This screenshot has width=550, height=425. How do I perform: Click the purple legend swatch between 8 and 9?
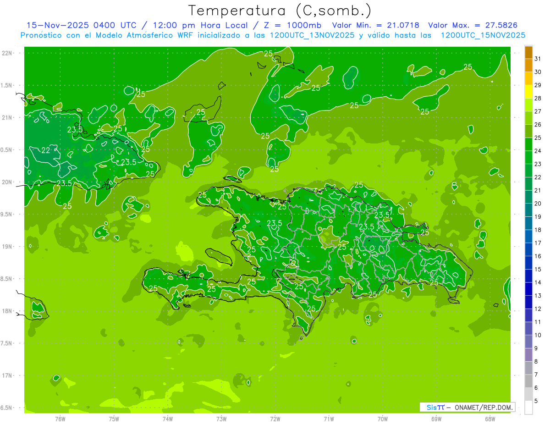point(528,355)
